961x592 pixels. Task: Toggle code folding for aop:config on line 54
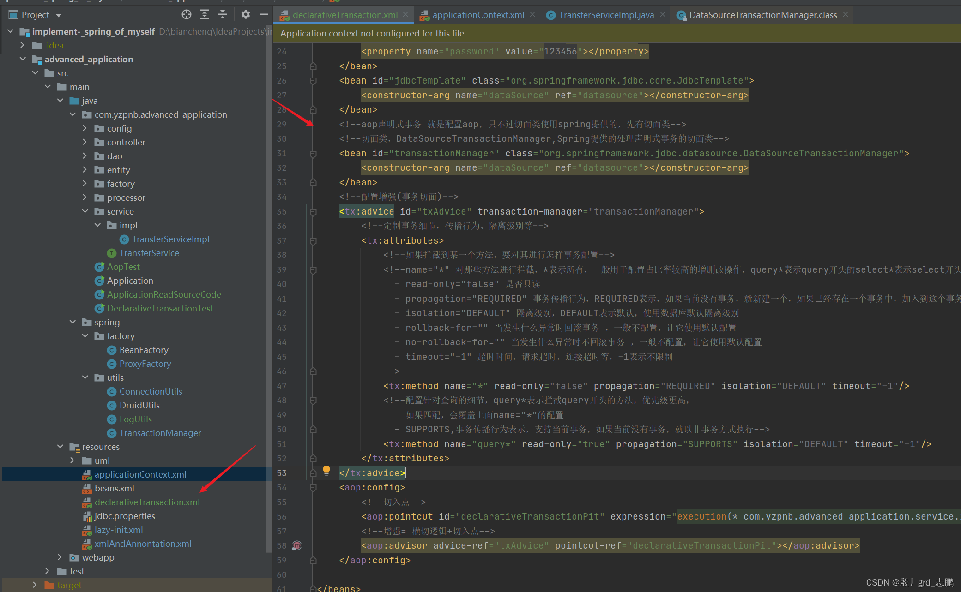click(x=313, y=488)
